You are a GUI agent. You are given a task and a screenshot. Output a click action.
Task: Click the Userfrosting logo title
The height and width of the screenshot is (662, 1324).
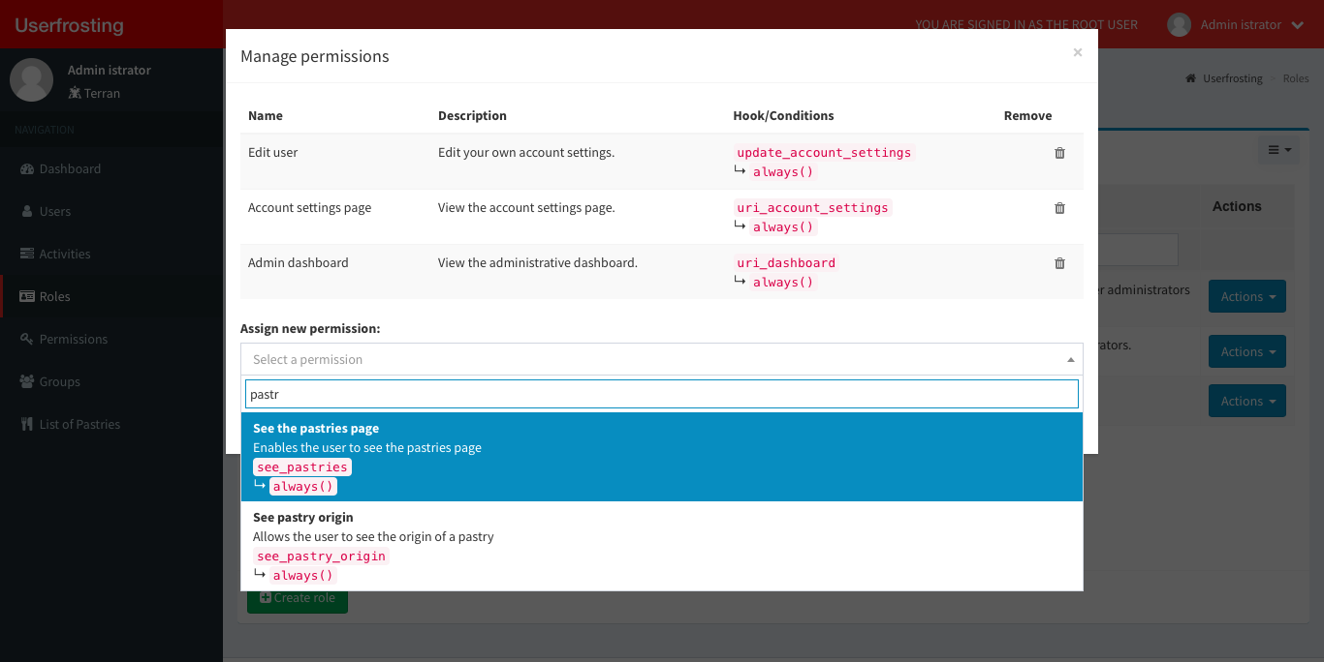[69, 25]
